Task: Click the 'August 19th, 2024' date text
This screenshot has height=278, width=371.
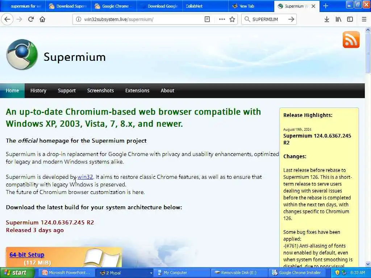Action: point(297,129)
